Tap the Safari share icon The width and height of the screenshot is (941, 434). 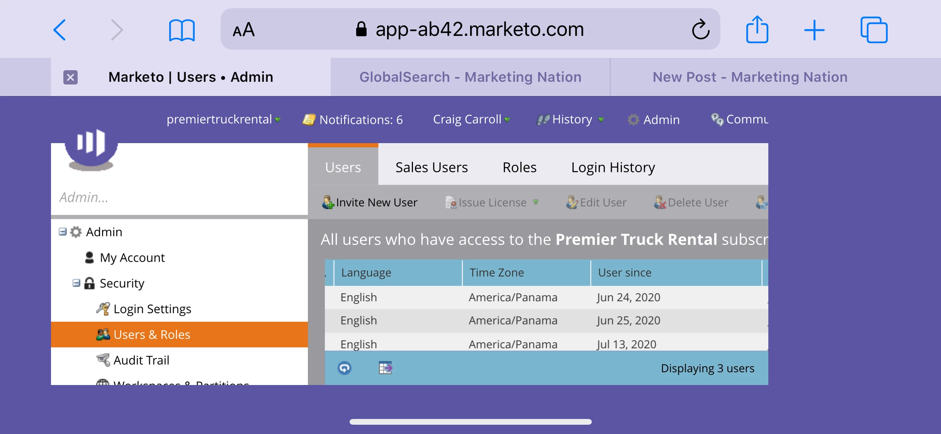click(x=757, y=30)
